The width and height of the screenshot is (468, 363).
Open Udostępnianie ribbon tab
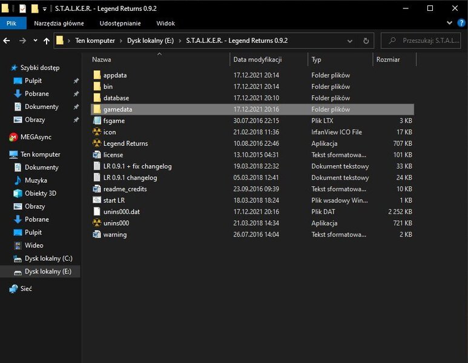[120, 23]
